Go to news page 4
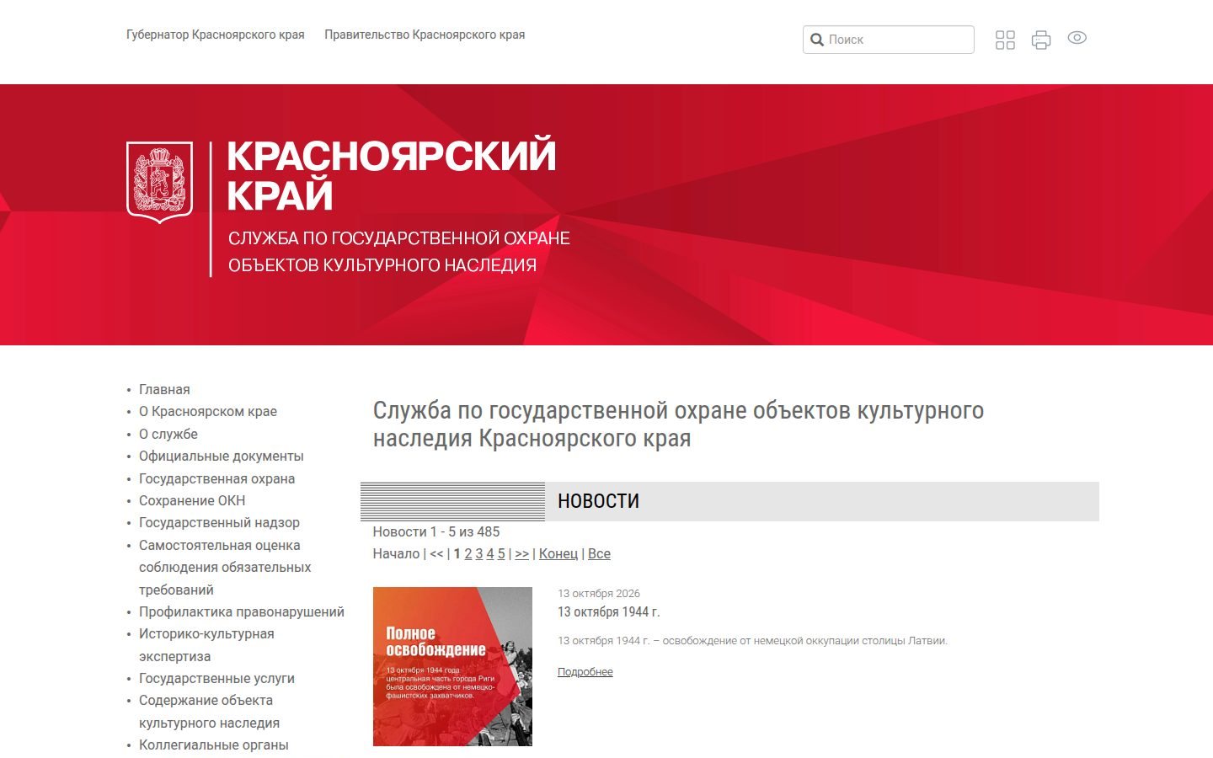 click(490, 553)
